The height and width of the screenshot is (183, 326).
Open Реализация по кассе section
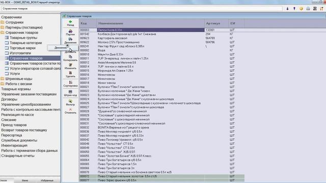pos(17,114)
